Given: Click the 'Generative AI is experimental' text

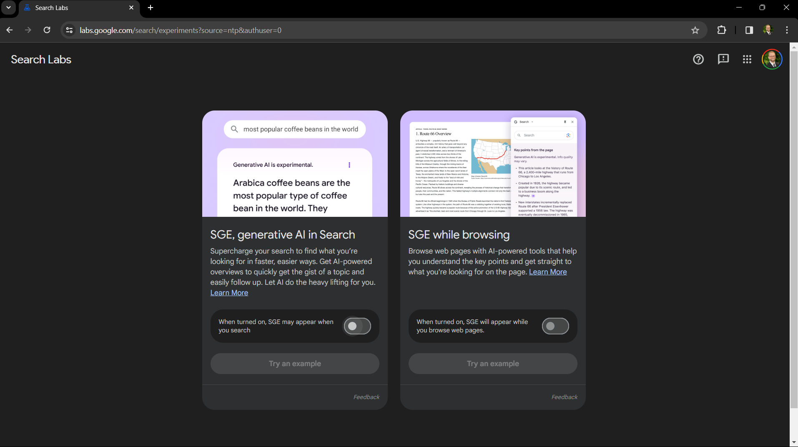Looking at the screenshot, I should tap(273, 165).
